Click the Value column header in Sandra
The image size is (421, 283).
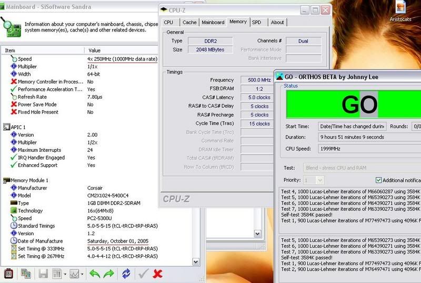pyautogui.click(x=122, y=50)
